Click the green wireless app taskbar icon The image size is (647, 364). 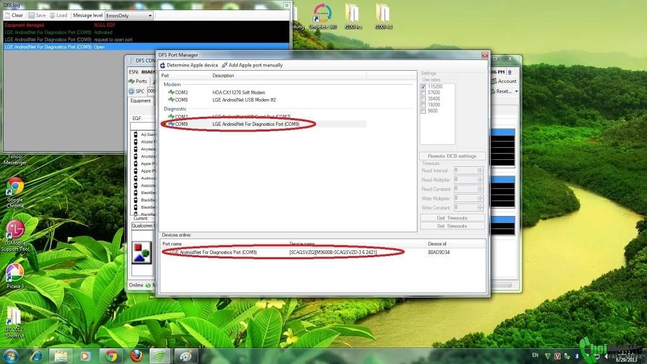click(x=160, y=356)
